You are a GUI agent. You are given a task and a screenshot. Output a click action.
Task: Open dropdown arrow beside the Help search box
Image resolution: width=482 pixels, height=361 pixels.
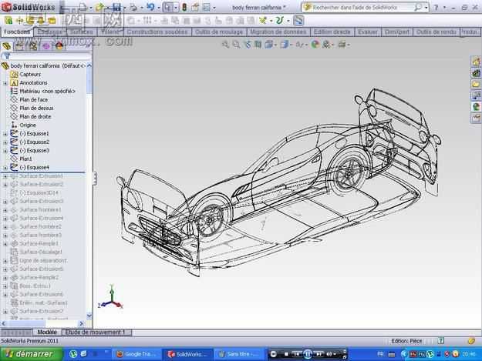426,8
